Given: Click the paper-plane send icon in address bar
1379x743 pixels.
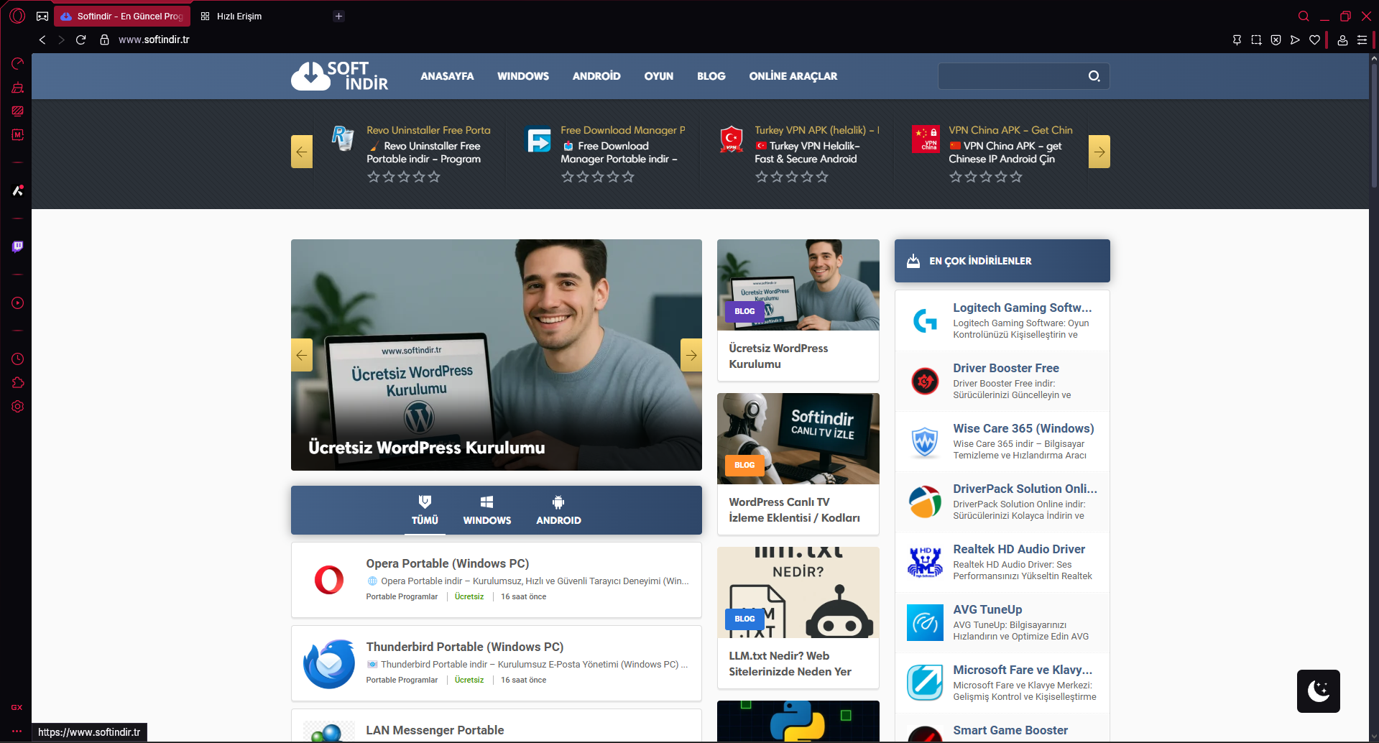Looking at the screenshot, I should click(1295, 40).
